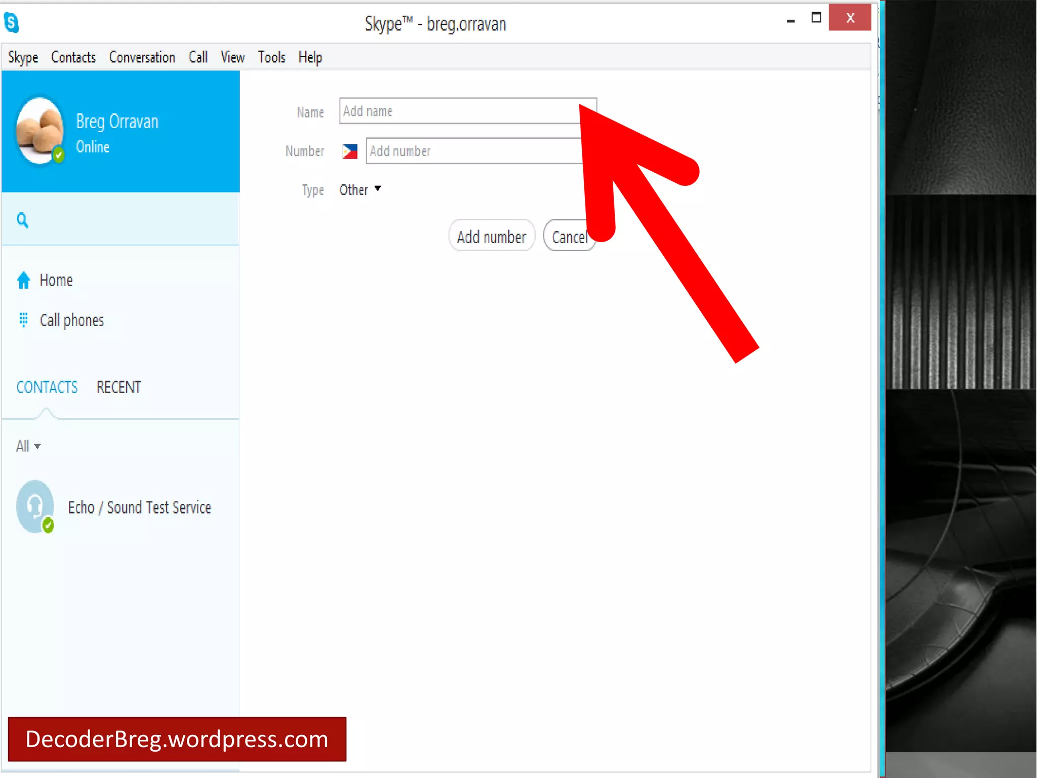
Task: Click the search magnifier icon
Action: [22, 220]
